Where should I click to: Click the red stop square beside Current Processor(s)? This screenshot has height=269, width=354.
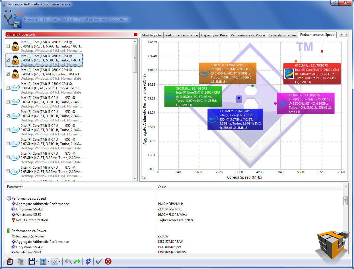click(135, 34)
